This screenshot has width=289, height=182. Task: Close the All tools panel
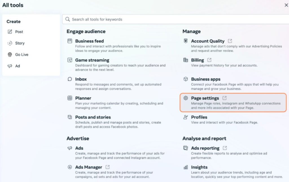(x=286, y=5)
